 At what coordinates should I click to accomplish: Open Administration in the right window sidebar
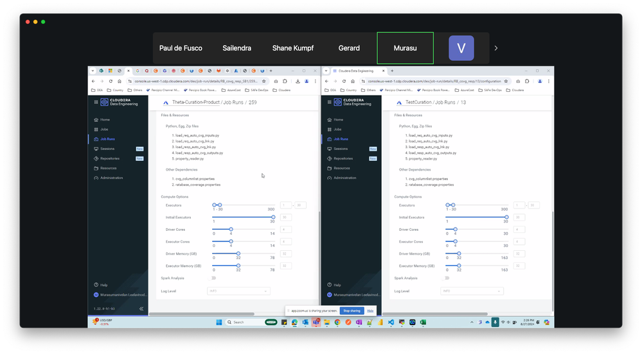[344, 178]
